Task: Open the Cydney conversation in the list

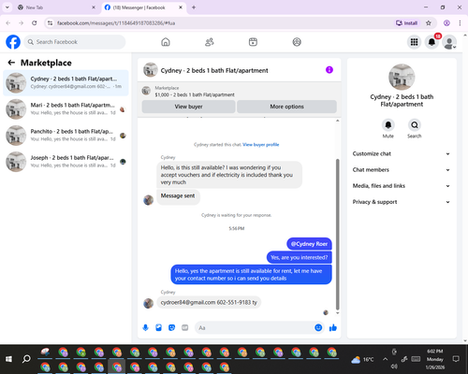Action: (66, 83)
